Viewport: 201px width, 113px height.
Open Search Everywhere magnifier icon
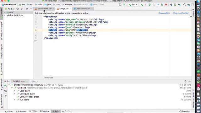(184, 5)
